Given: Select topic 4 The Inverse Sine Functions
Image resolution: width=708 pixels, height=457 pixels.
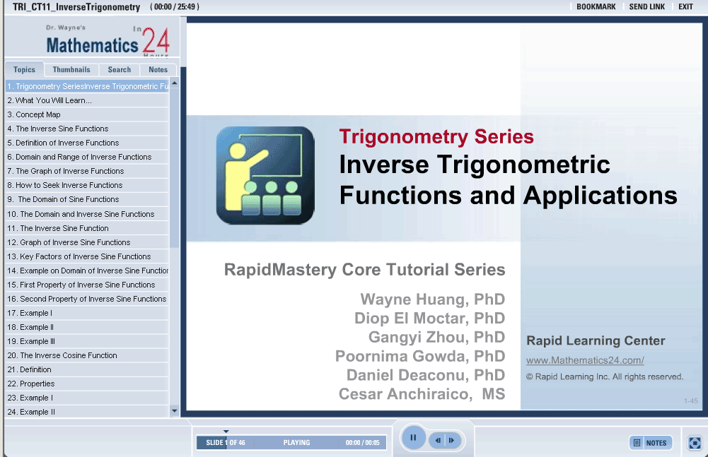Looking at the screenshot, I should tap(87, 129).
